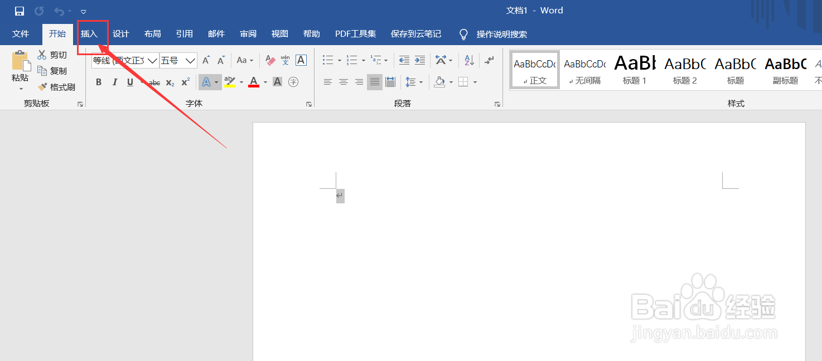Click the character border A icon
The image size is (822, 361).
click(301, 60)
